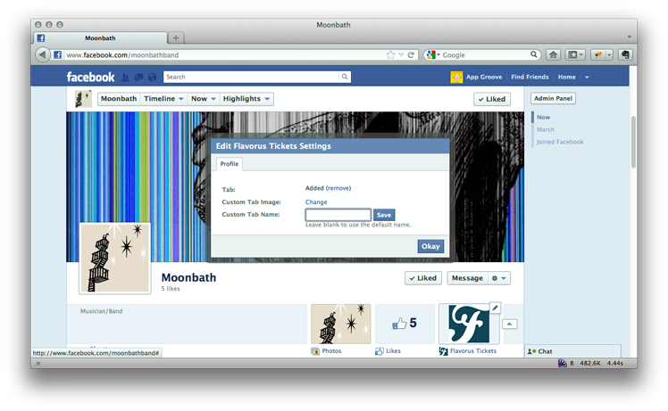Image resolution: width=668 pixels, height=411 pixels.
Task: Click Facebook search magnifier button
Action: [345, 77]
